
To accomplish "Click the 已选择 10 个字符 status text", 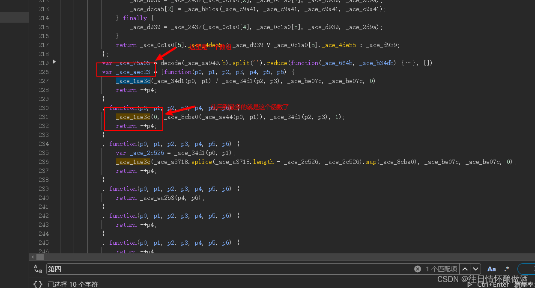I will pos(72,284).
